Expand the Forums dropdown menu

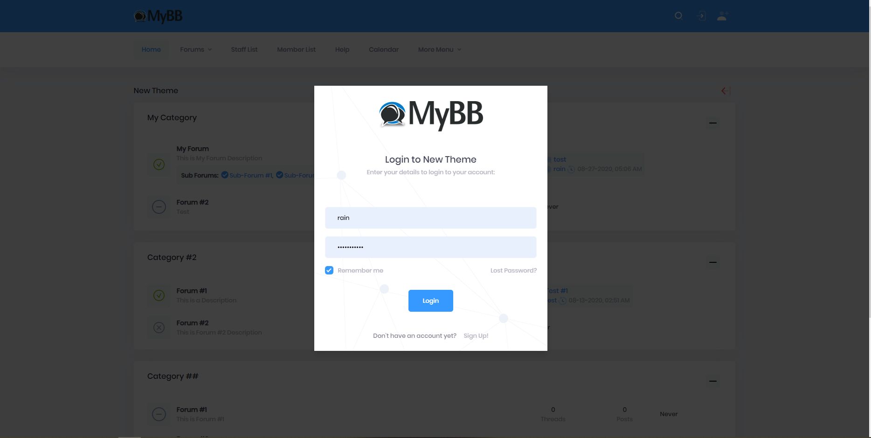click(196, 49)
